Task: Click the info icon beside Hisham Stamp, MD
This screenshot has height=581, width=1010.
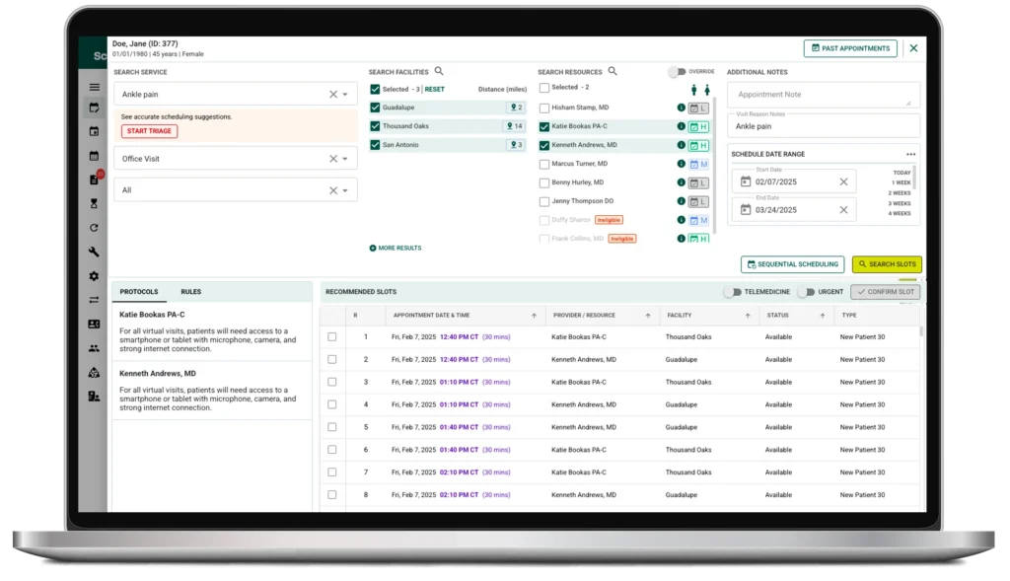Action: point(681,108)
